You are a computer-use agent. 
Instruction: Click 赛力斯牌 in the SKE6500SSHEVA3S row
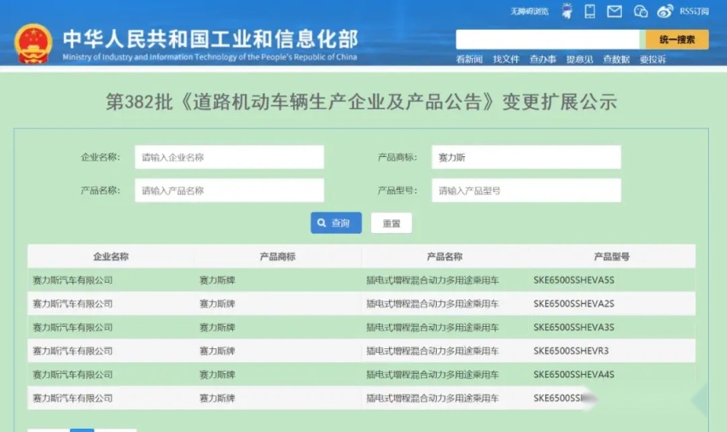[217, 328]
